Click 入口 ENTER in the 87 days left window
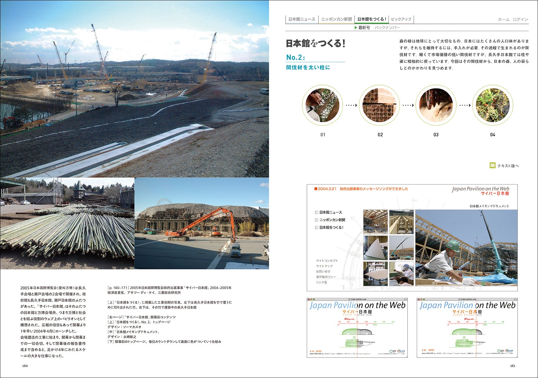Screen dimensions: 538x378 (428, 350)
